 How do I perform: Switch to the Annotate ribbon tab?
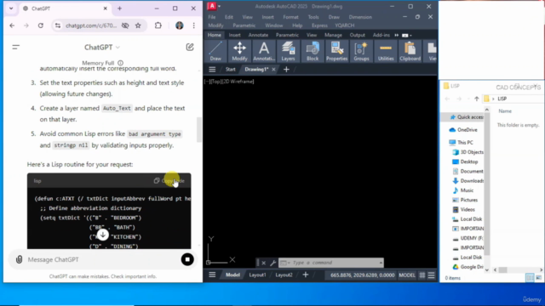point(258,35)
